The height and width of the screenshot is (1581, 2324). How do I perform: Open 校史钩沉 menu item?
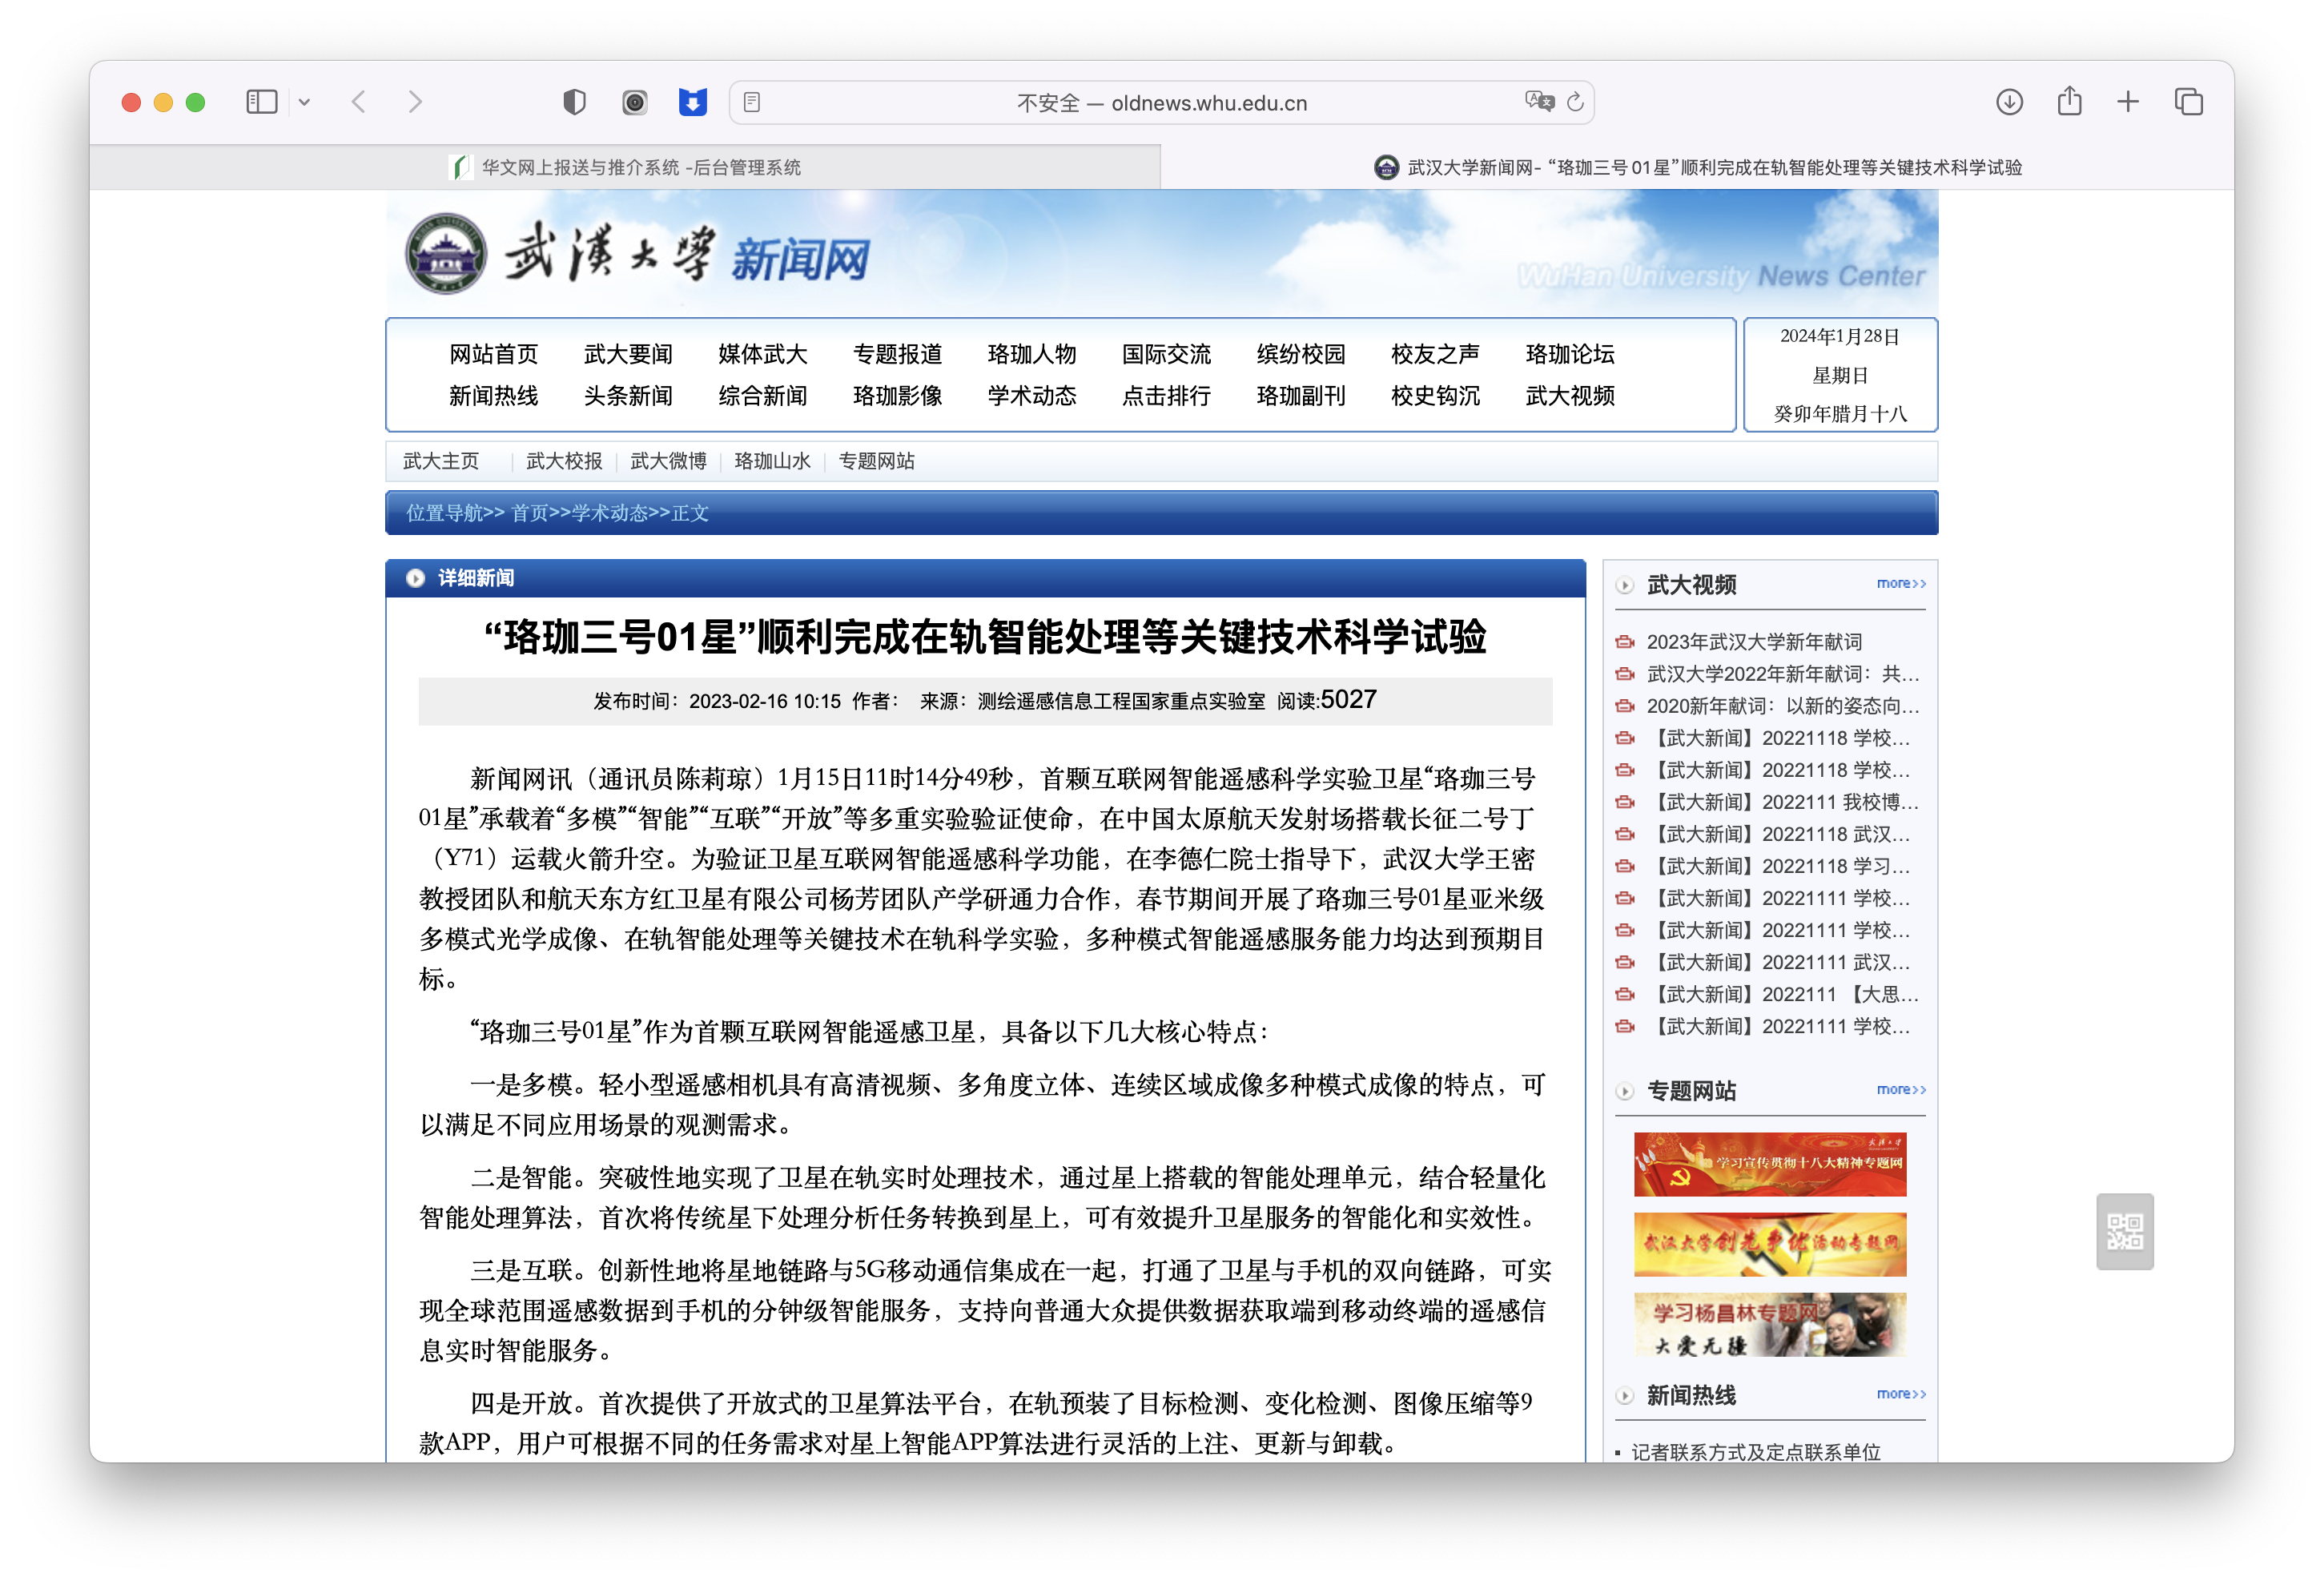click(1435, 396)
